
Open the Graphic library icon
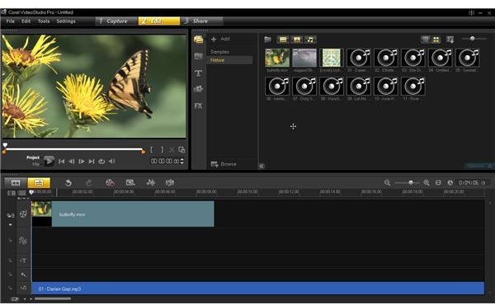click(x=198, y=89)
